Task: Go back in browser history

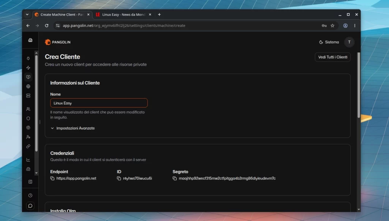Action: pyautogui.click(x=28, y=25)
